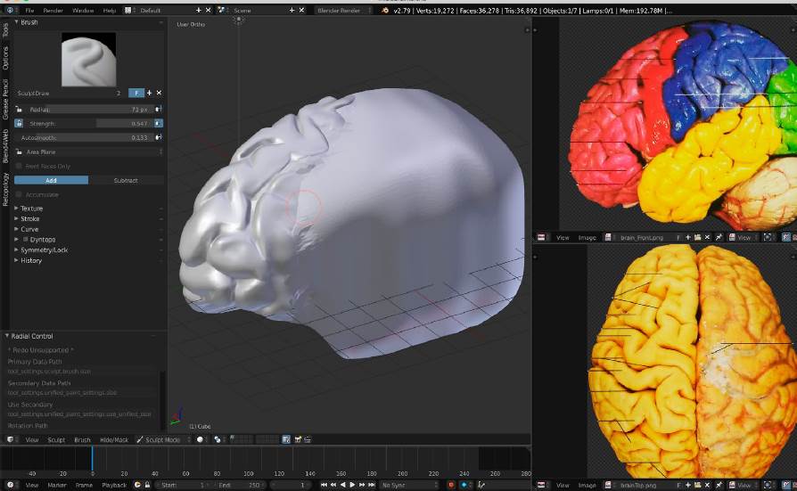Click the Strength slider field
Viewport: 797px width, 491px height.
pos(88,123)
